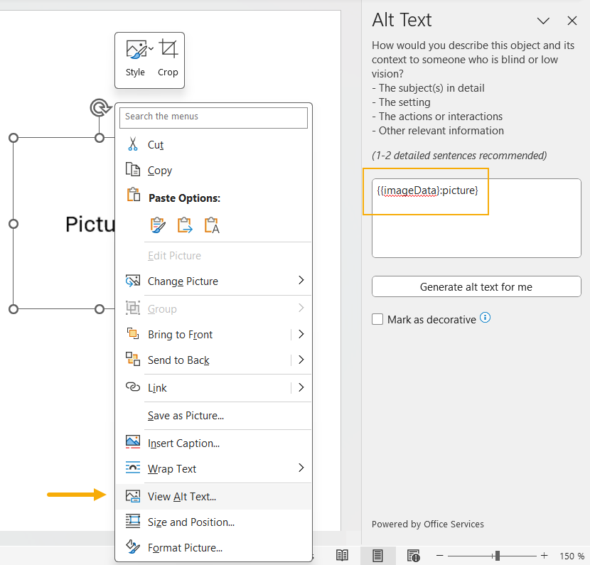Click the View Alt Text icon

[133, 496]
